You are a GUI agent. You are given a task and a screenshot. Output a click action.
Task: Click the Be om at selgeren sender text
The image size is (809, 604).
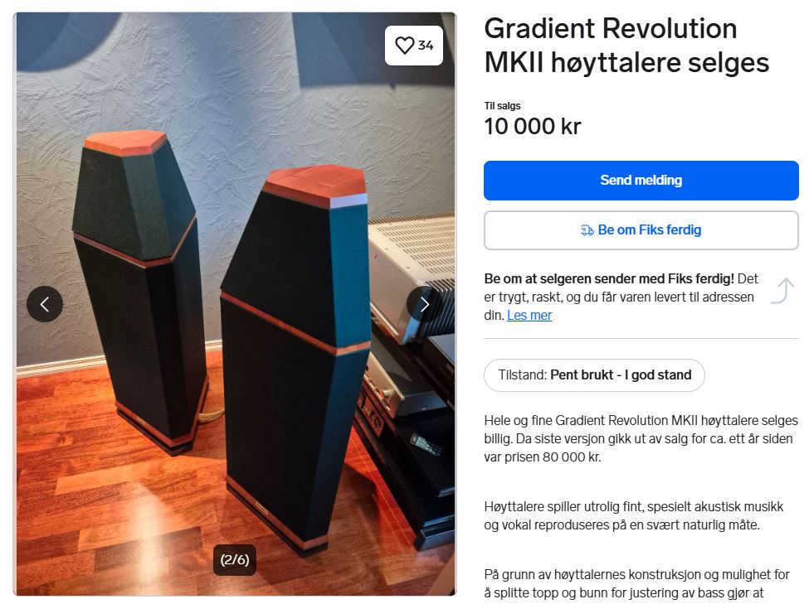click(x=609, y=279)
